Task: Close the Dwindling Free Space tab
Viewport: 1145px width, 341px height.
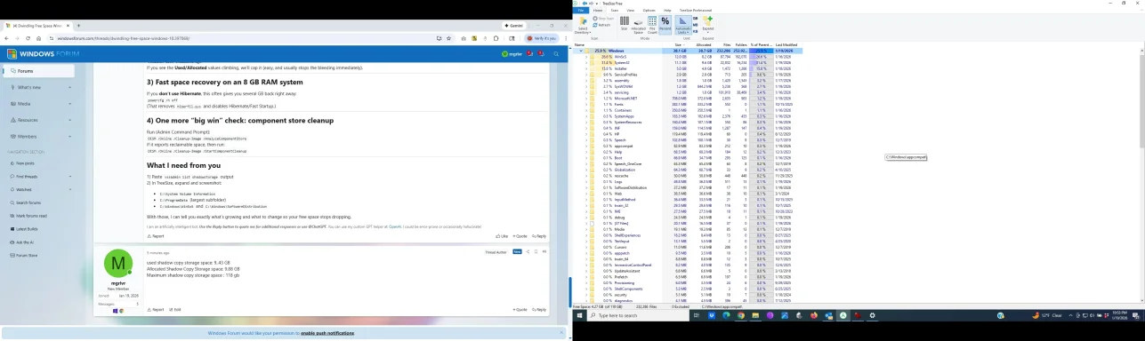Action: (69, 26)
